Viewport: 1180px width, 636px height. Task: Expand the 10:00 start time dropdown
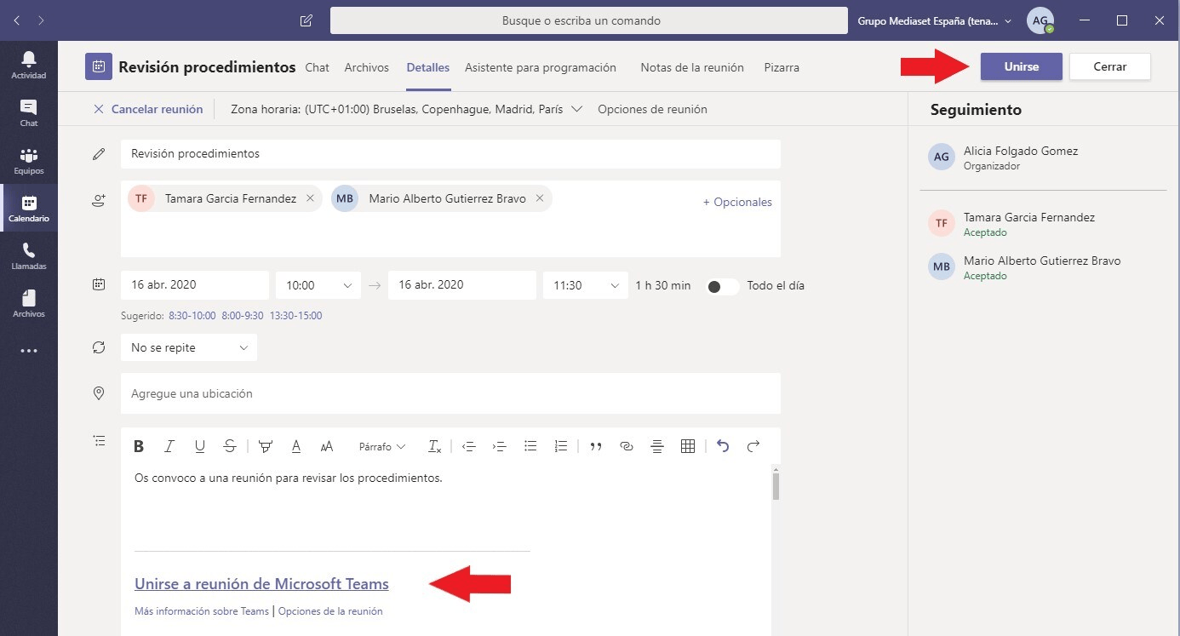318,285
